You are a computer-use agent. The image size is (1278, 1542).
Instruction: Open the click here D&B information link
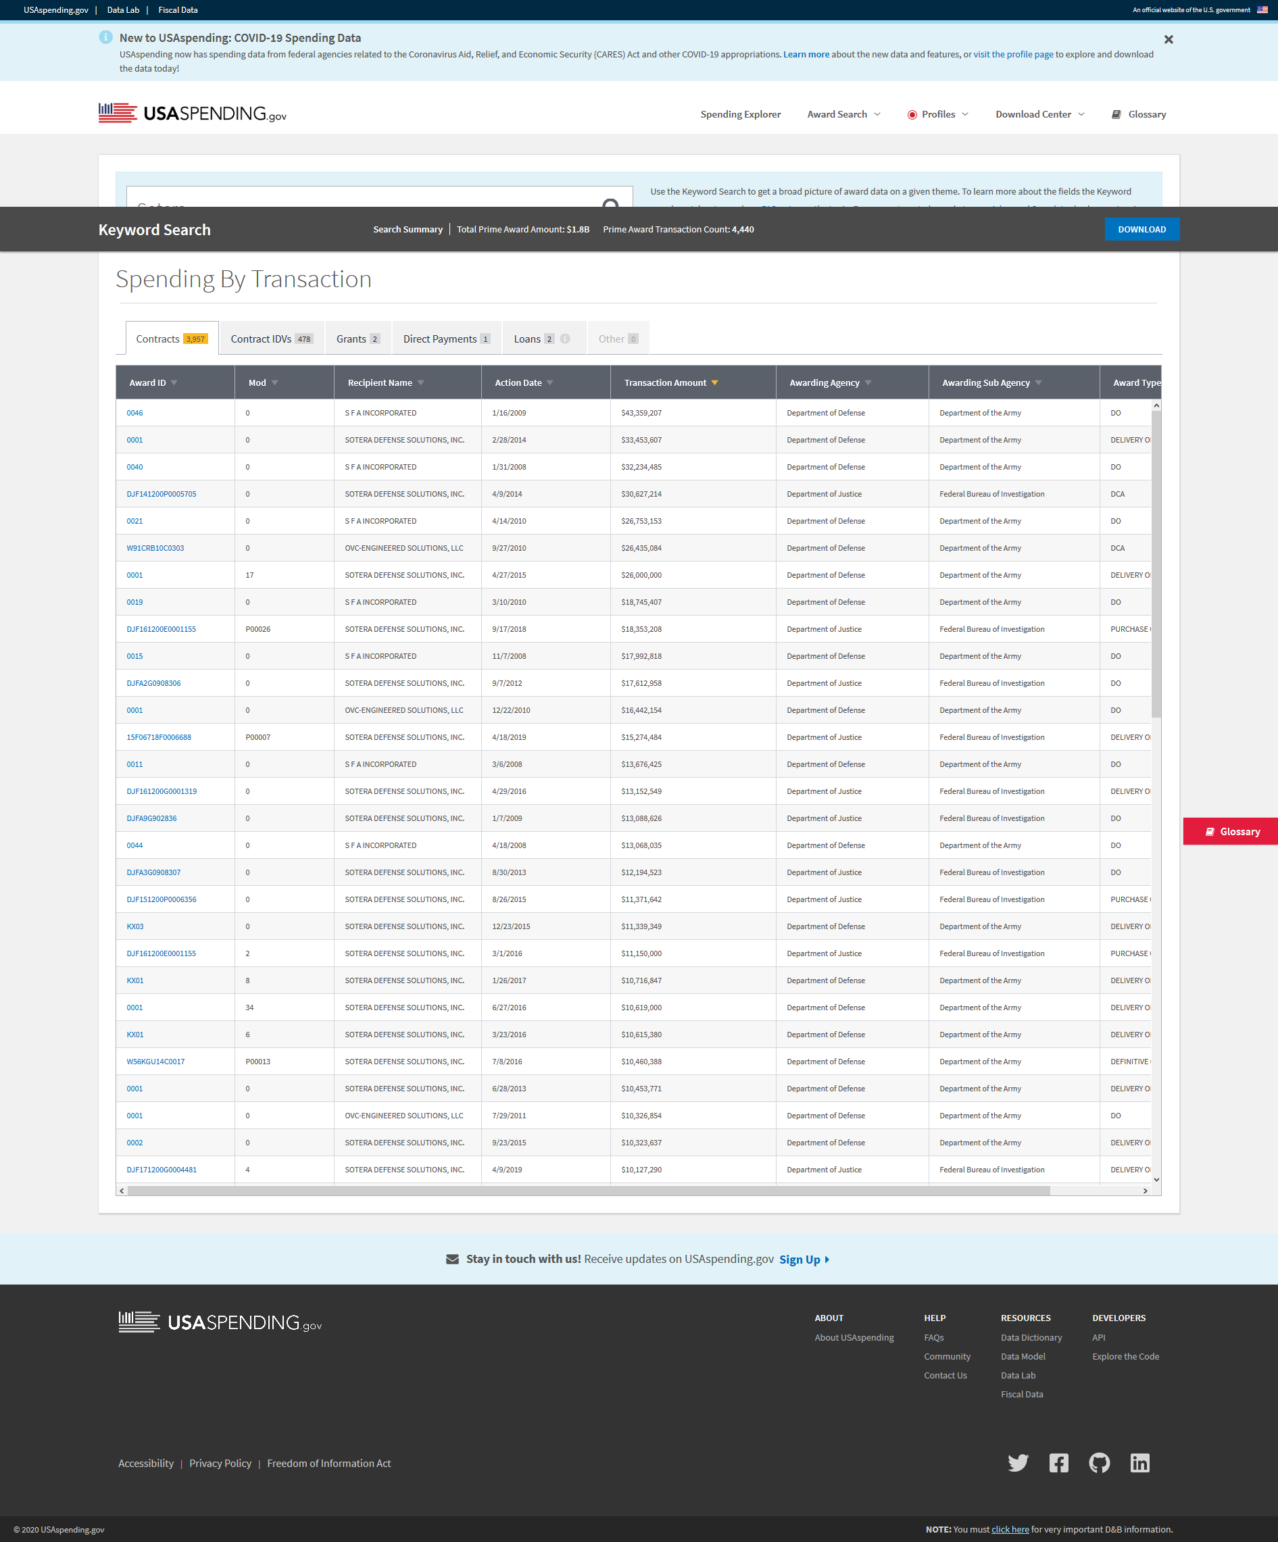[x=1010, y=1530]
